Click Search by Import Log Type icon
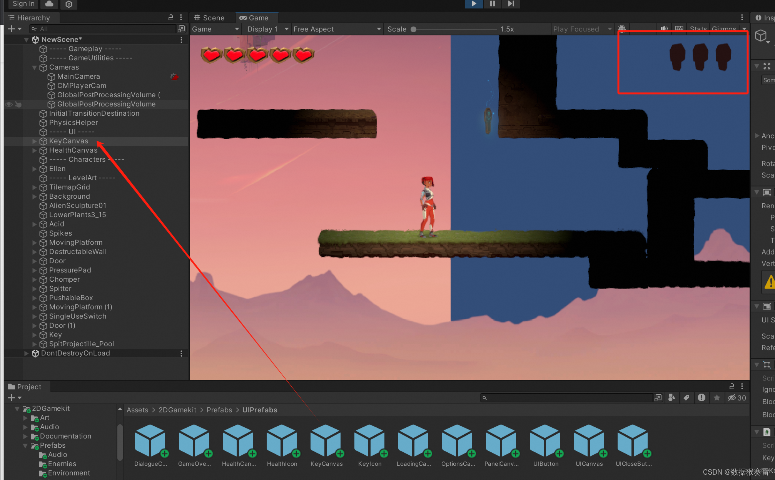775x480 pixels. coord(702,398)
